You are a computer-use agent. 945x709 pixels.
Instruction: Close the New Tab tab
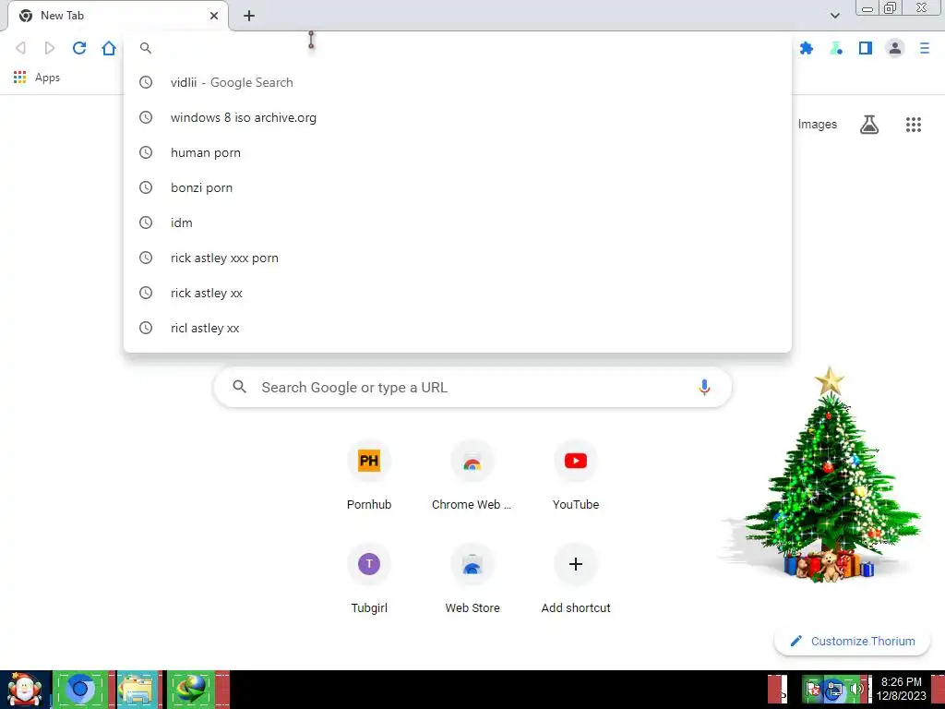[x=214, y=16]
